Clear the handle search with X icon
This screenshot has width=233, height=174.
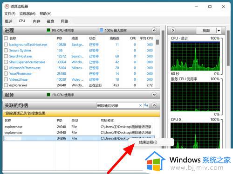(140, 105)
